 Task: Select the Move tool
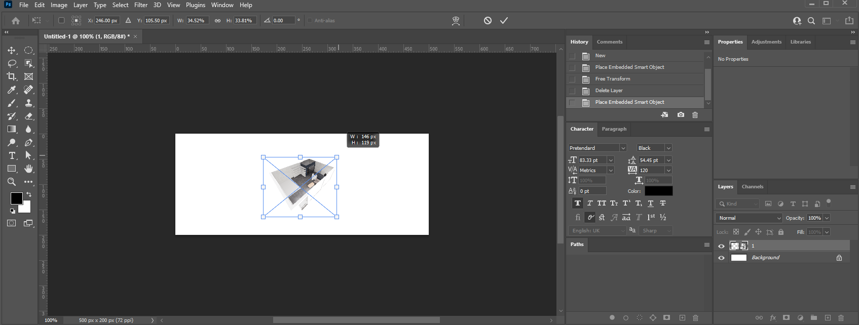tap(11, 50)
